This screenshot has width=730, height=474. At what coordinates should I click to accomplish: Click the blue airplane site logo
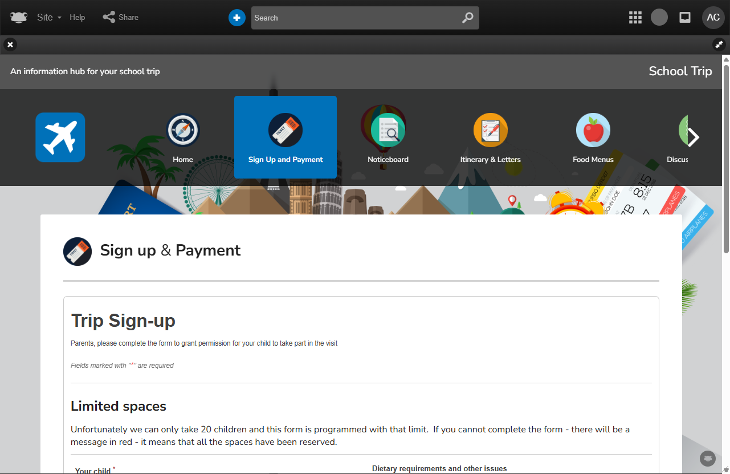60,137
